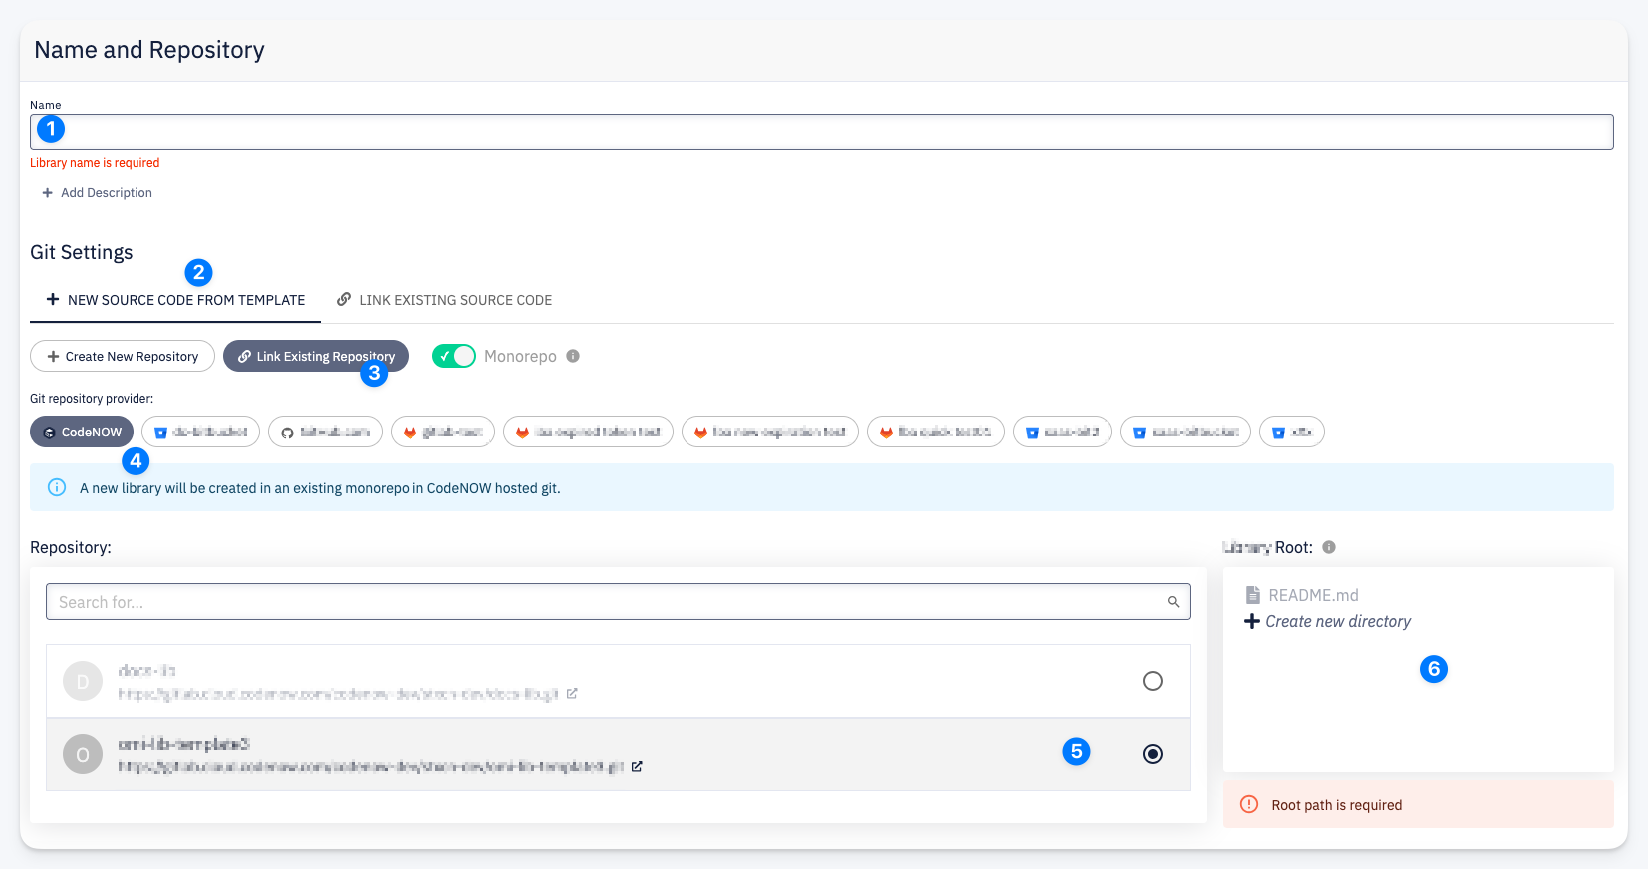The height and width of the screenshot is (869, 1648).
Task: Open external link icon of 'D' repository
Action: pyautogui.click(x=572, y=693)
